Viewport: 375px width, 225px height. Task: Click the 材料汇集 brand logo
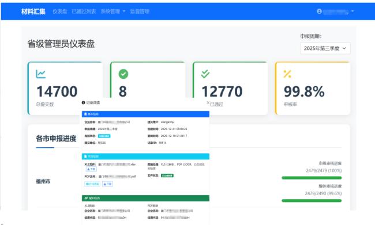pyautogui.click(x=33, y=11)
